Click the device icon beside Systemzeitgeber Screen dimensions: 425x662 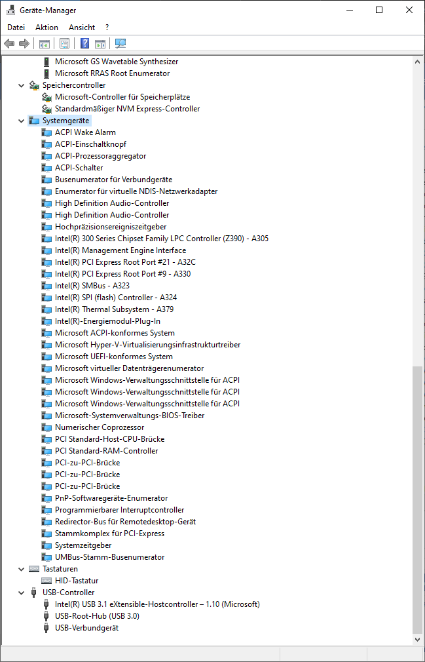[46, 545]
